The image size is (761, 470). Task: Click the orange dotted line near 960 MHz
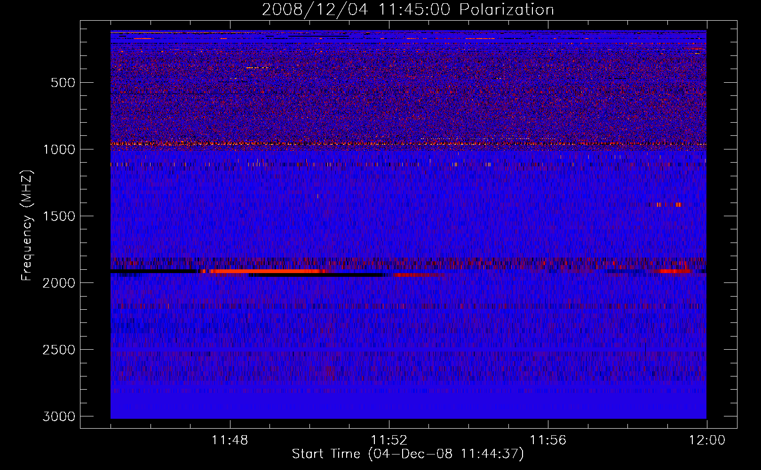point(408,144)
